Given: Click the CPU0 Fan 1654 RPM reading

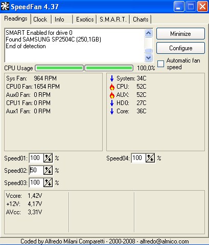Looking at the screenshot, I should 33,87.
